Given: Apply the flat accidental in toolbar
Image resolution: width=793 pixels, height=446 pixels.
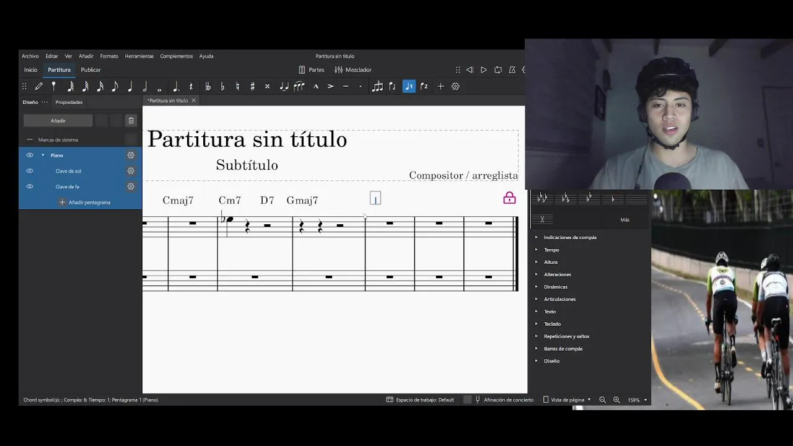Looking at the screenshot, I should [x=222, y=87].
